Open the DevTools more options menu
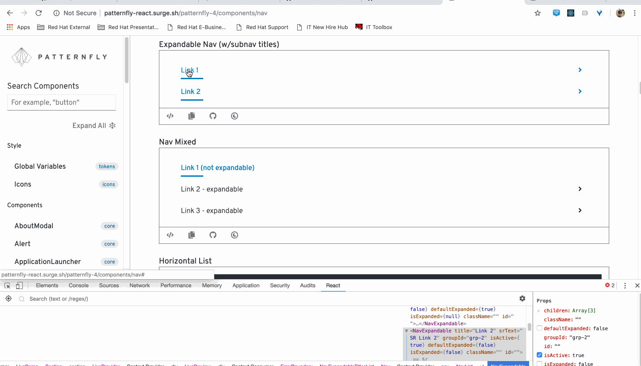This screenshot has width=641, height=366. [x=625, y=285]
